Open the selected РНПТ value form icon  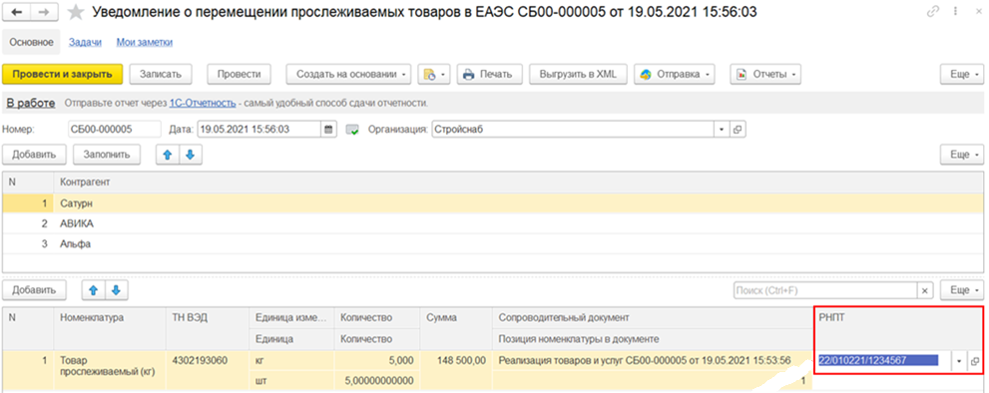pyautogui.click(x=974, y=361)
